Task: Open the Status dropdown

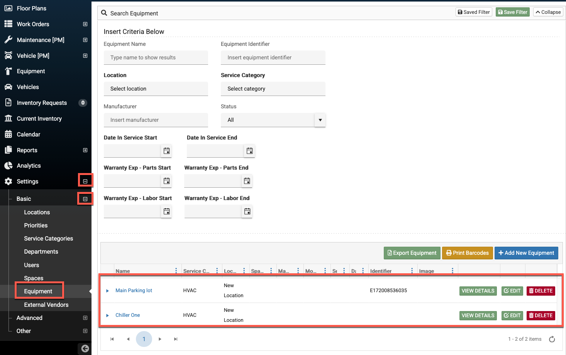Action: [320, 120]
